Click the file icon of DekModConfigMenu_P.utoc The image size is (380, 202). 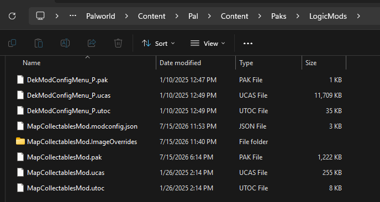click(20, 111)
